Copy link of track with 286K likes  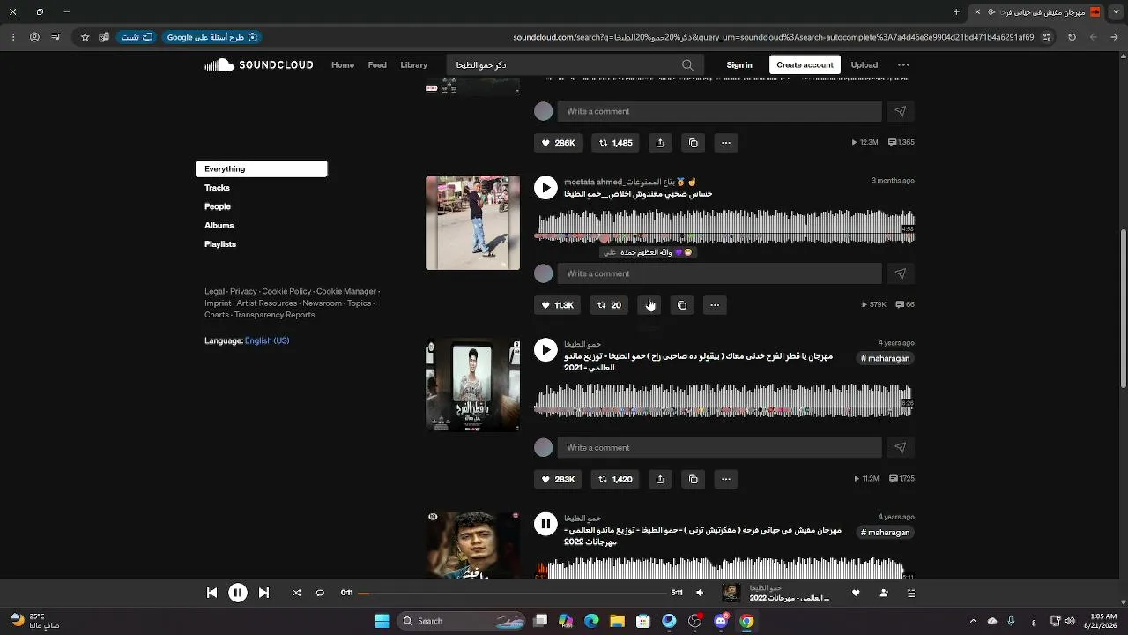pyautogui.click(x=694, y=143)
